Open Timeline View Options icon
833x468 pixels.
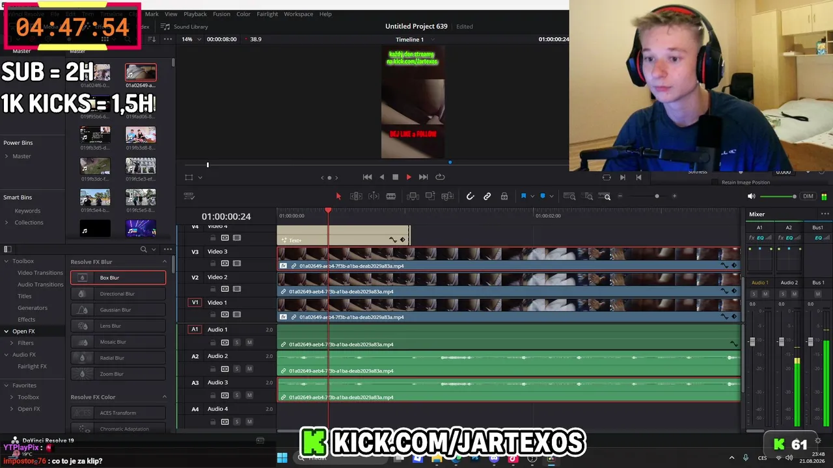[x=189, y=196]
